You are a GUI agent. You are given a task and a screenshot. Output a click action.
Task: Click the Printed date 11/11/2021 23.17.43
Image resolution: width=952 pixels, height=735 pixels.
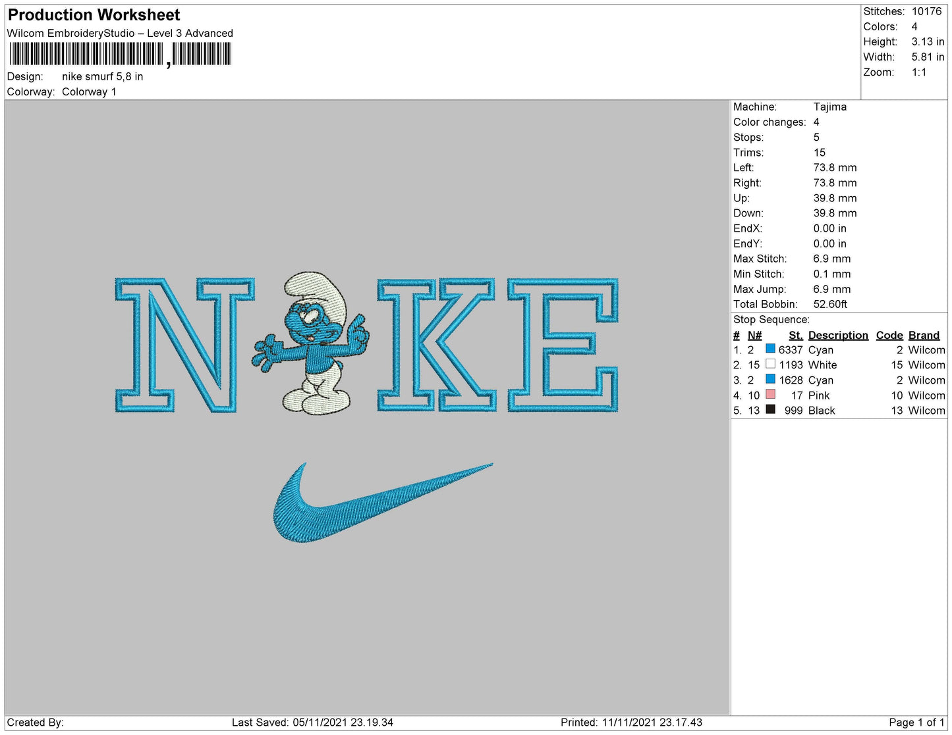coord(652,722)
